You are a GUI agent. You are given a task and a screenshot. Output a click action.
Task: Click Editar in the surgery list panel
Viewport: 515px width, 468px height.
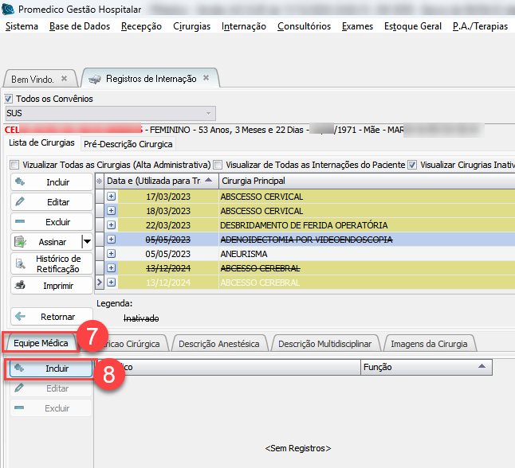pos(51,202)
